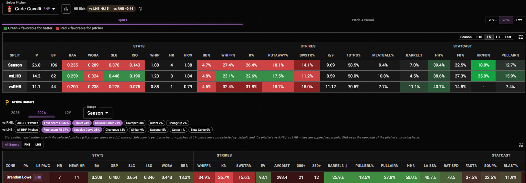Open splits table column settings sliders icon
Image resolution: width=526 pixels, height=183 pixels.
[521, 37]
